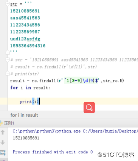Click fold marker beside print(str) comment

tap(8, 73)
